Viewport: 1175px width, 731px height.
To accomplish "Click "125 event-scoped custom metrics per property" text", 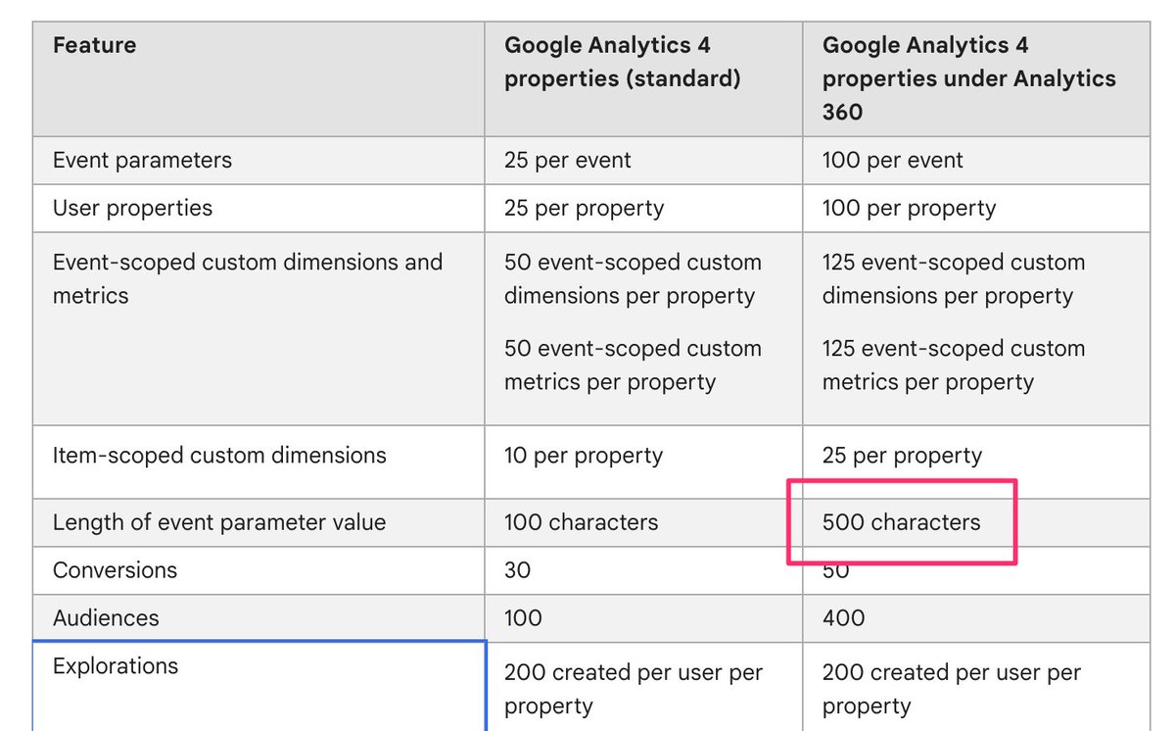I will point(954,365).
